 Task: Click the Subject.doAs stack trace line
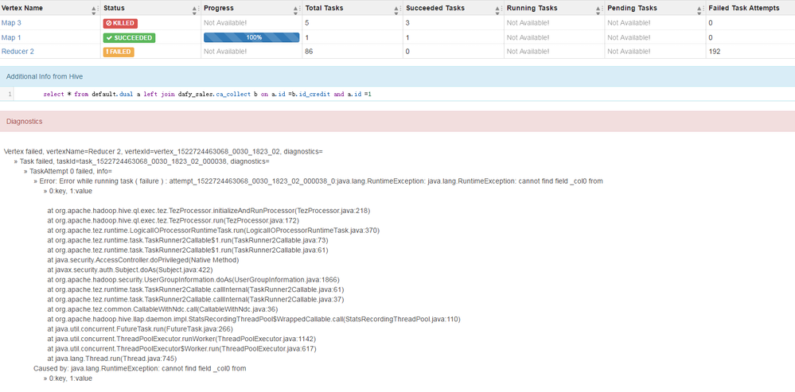click(130, 270)
